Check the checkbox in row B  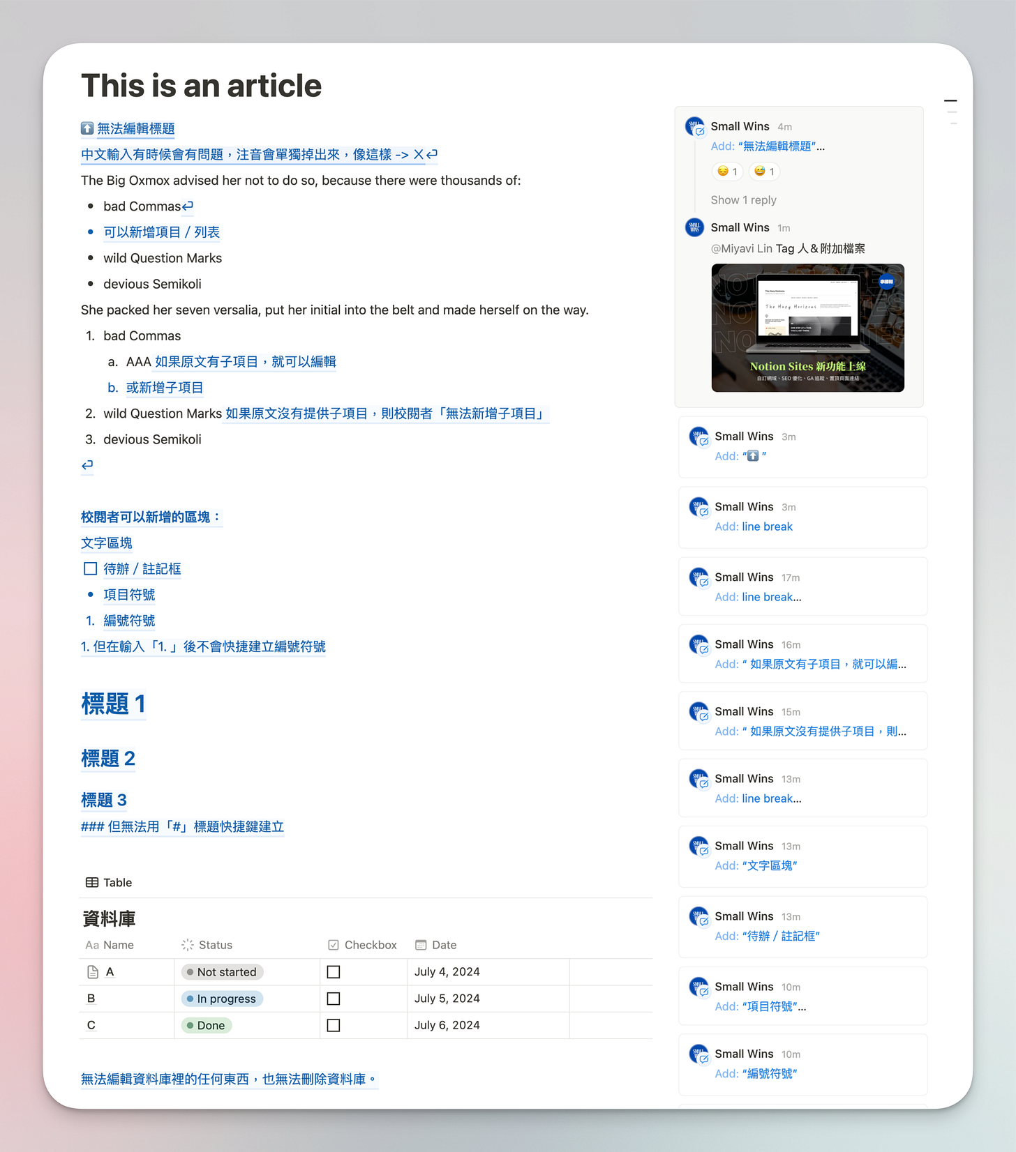[334, 999]
